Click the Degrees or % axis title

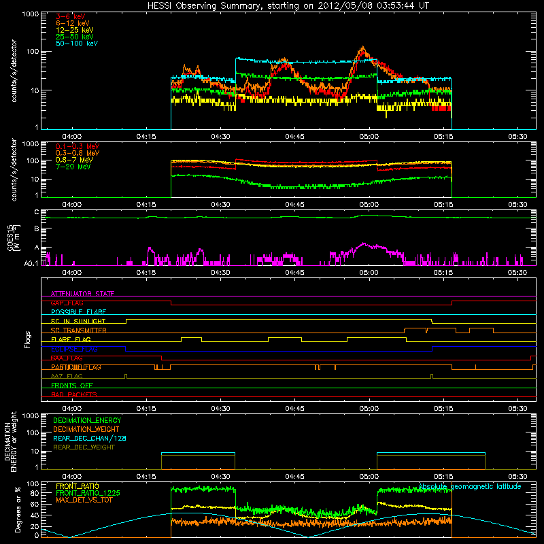click(18, 509)
